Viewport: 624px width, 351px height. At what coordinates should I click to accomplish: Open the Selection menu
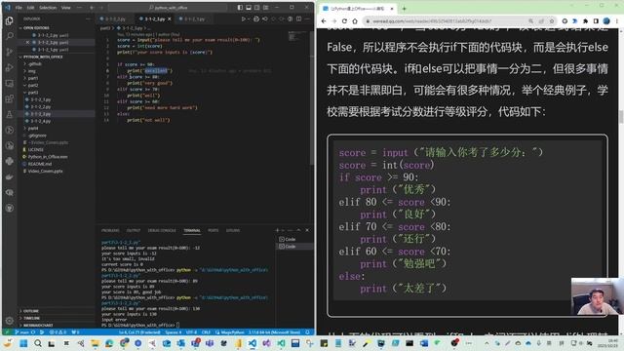click(x=48, y=8)
